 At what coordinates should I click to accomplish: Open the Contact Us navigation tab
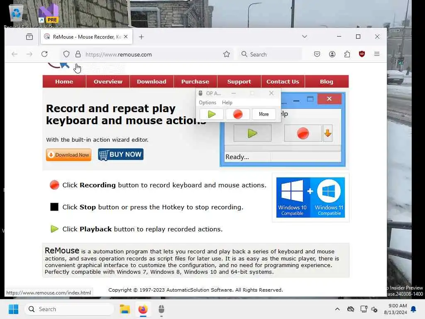click(283, 82)
